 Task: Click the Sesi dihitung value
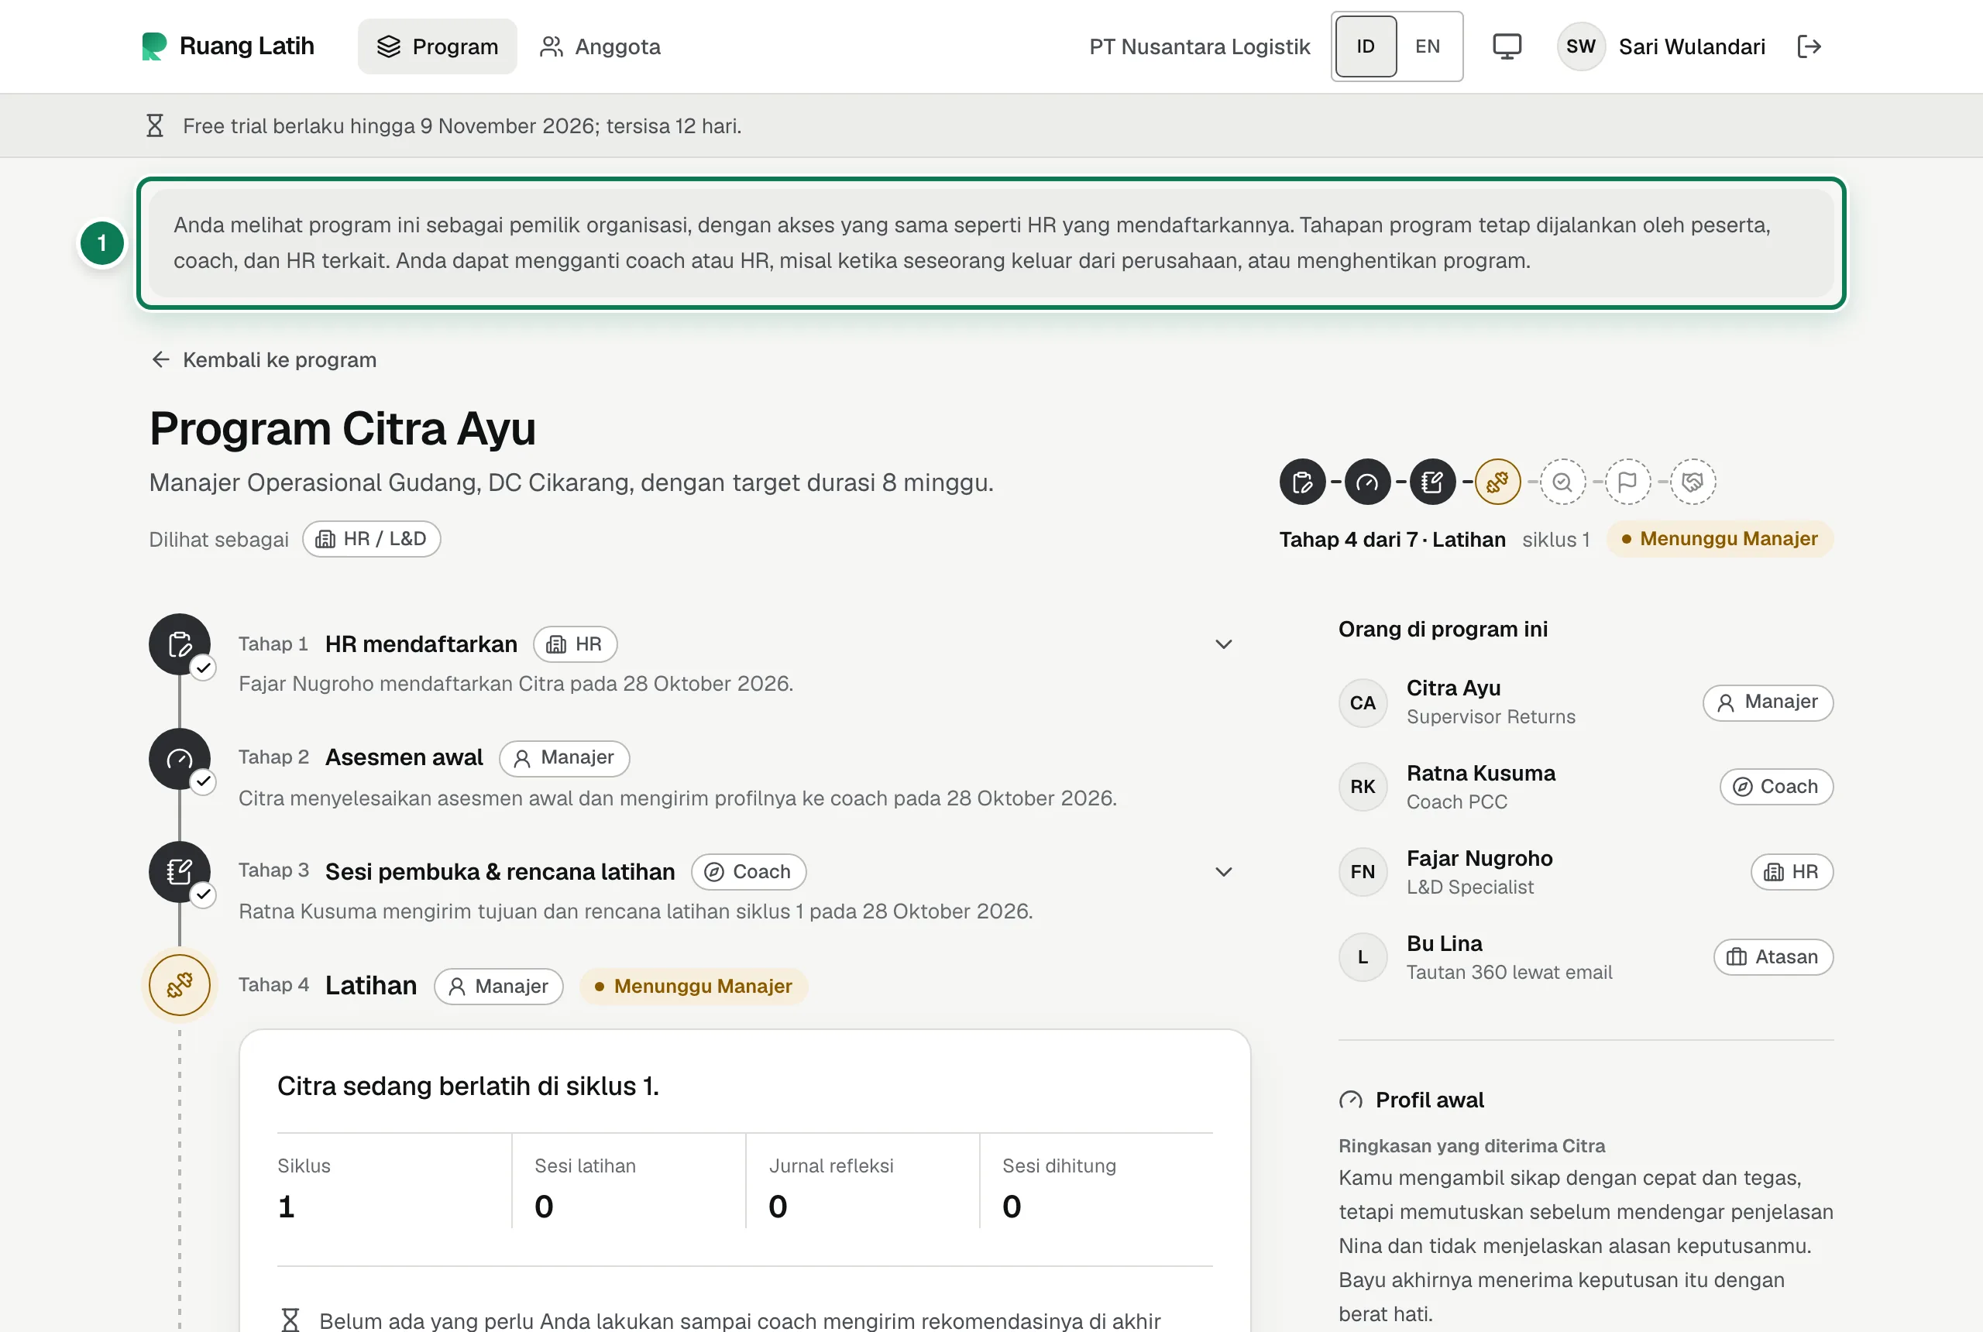1012,1207
